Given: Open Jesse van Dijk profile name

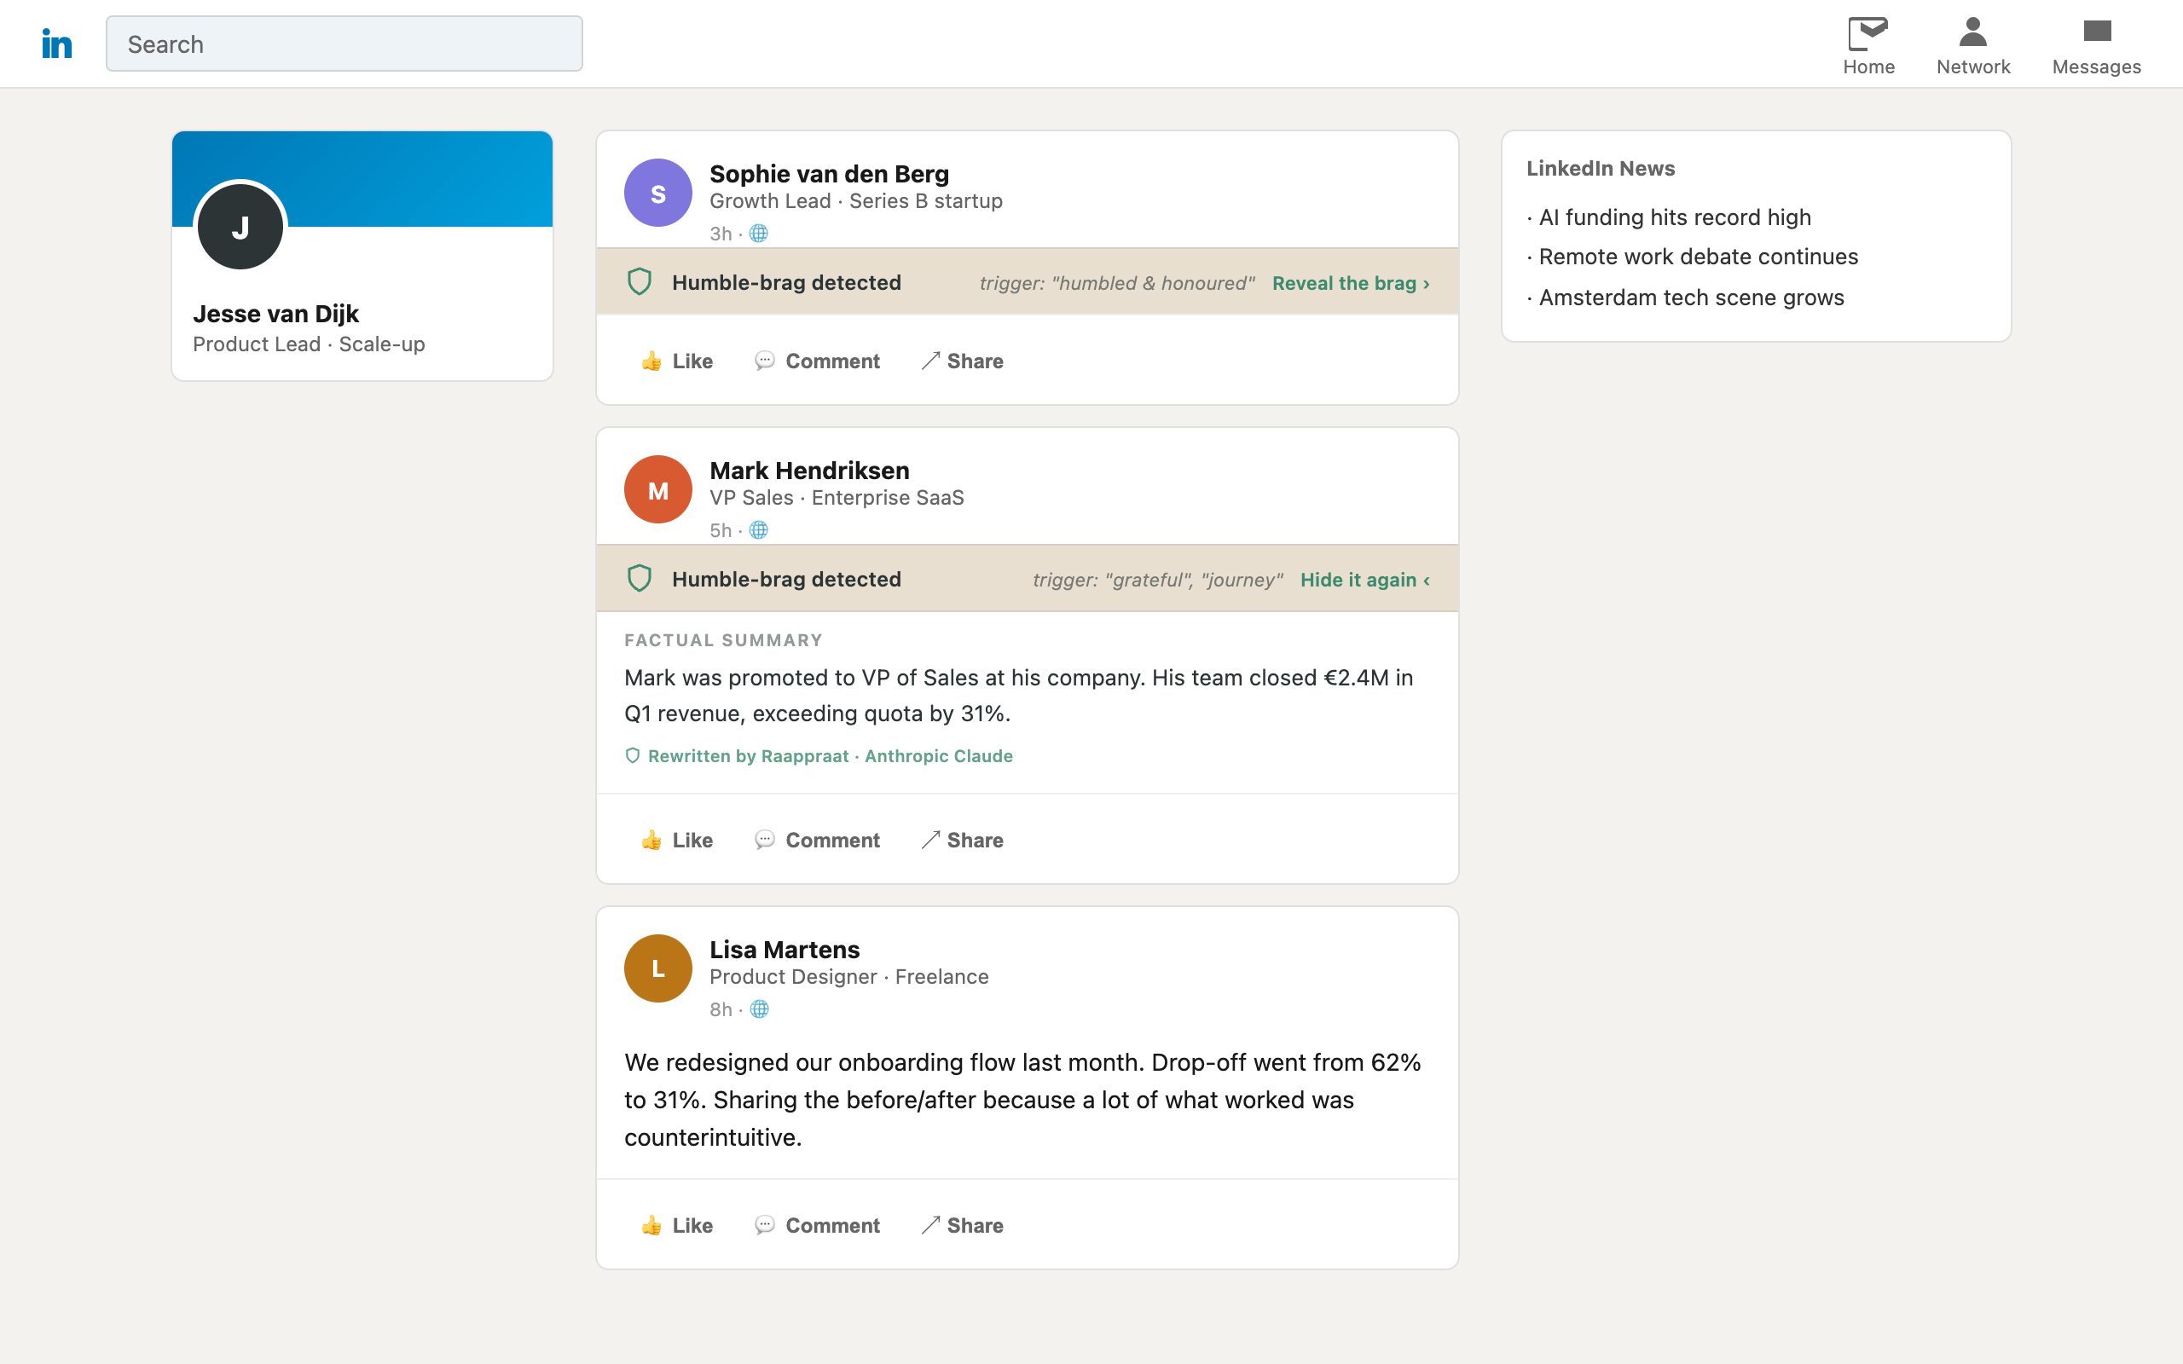Looking at the screenshot, I should [x=275, y=314].
